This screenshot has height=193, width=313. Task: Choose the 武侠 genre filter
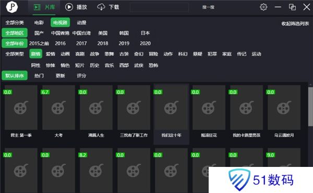tap(139, 65)
